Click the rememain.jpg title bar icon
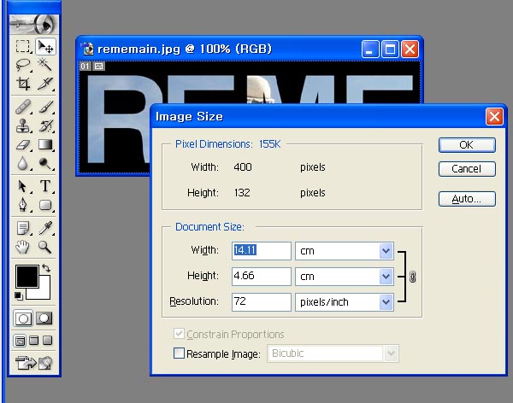513x403 pixels. [88, 49]
